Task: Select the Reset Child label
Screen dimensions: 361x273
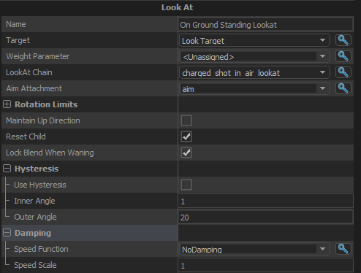Action: coord(26,136)
